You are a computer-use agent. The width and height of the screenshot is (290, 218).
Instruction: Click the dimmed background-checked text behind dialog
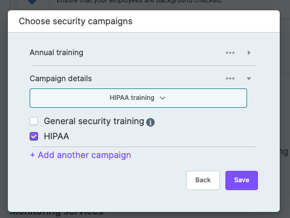[x=140, y=2]
